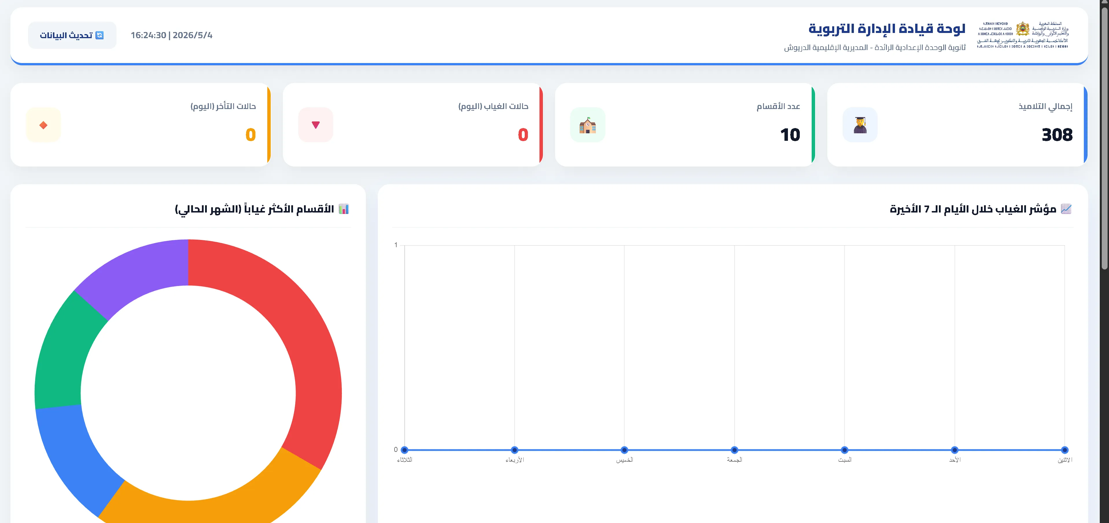Click the y-axis label 1 on the line chart
This screenshot has height=523, width=1109.
(396, 245)
